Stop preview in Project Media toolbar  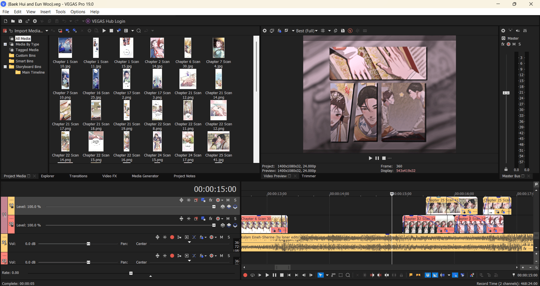[x=111, y=31]
